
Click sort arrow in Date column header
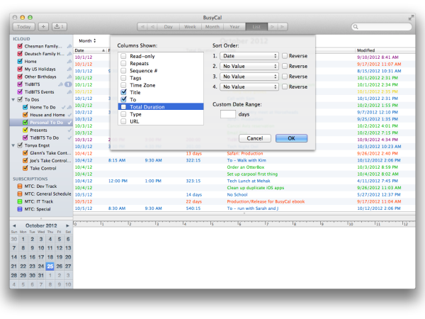click(103, 50)
